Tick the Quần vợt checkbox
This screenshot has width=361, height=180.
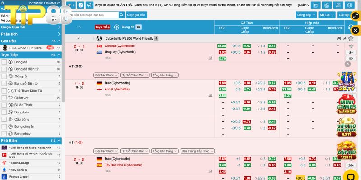[x=4, y=98]
